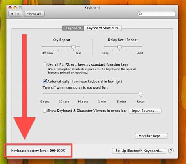
Task: Click the '10 secs' slider label
Action: [64, 102]
